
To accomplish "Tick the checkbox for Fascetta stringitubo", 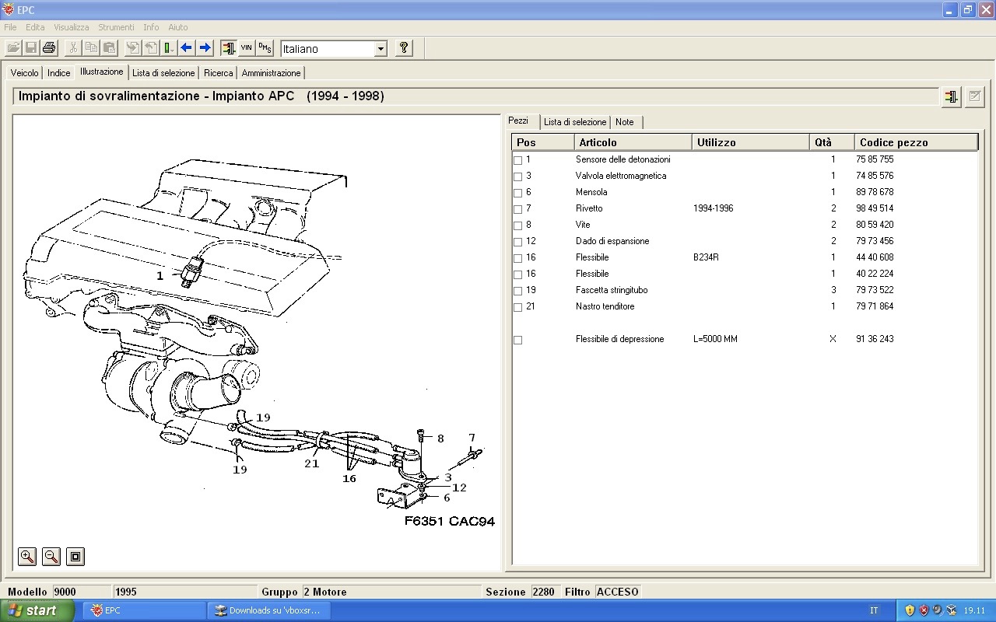I will (518, 291).
